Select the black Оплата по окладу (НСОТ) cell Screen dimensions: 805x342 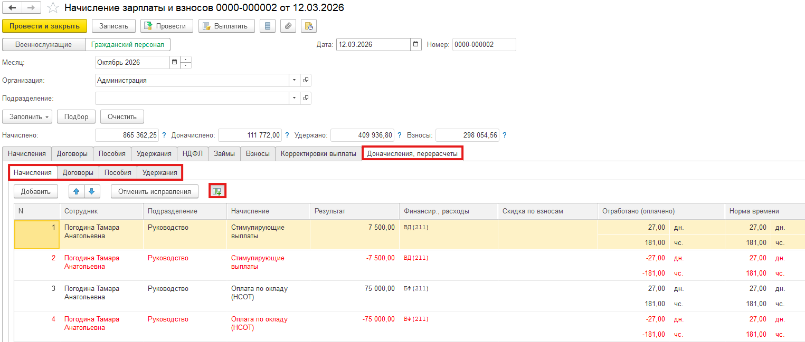[268, 296]
